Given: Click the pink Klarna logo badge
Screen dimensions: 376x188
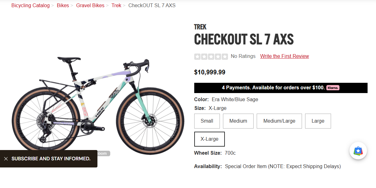Looking at the screenshot, I should click(x=333, y=88).
